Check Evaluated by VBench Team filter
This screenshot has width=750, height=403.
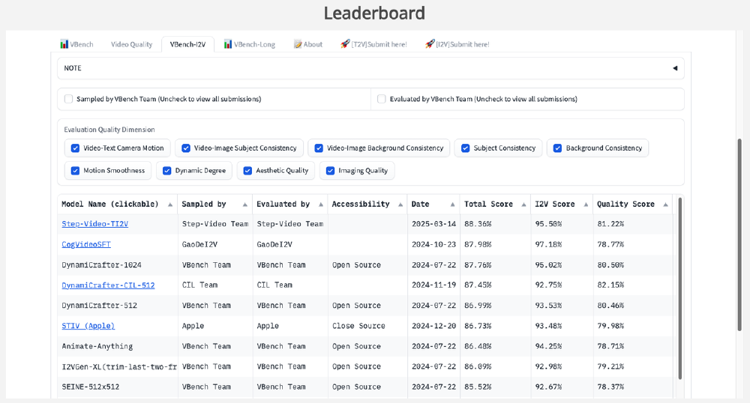(x=382, y=99)
